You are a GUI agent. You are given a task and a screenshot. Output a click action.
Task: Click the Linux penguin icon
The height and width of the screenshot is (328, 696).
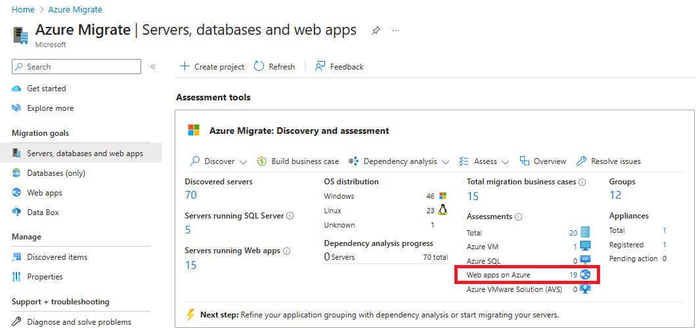442,210
